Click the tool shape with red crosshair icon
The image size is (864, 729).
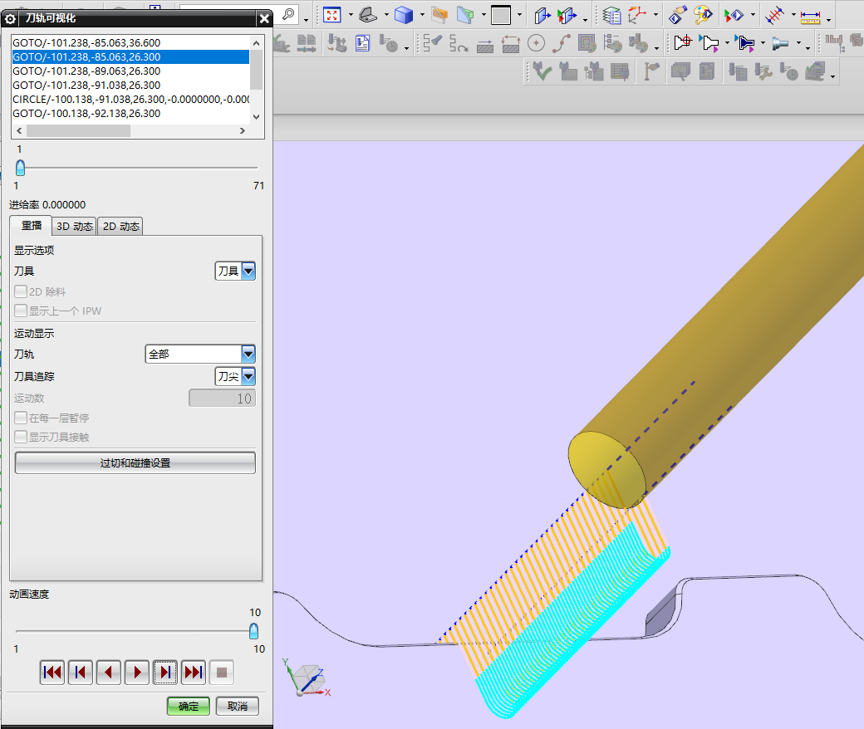[x=682, y=42]
